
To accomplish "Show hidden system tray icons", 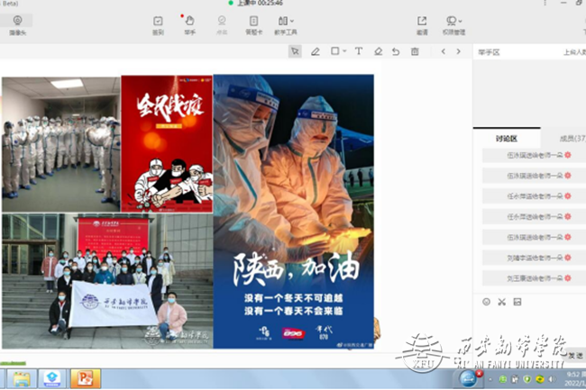I will (490, 379).
